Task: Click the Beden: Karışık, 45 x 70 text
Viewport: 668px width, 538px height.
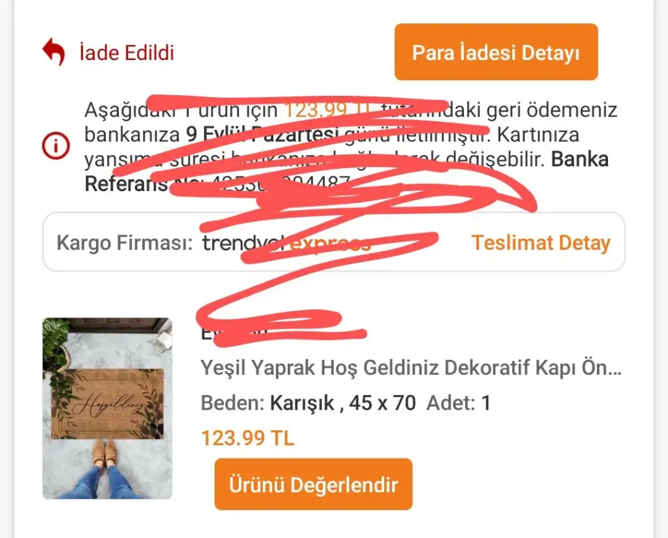Action: (309, 403)
